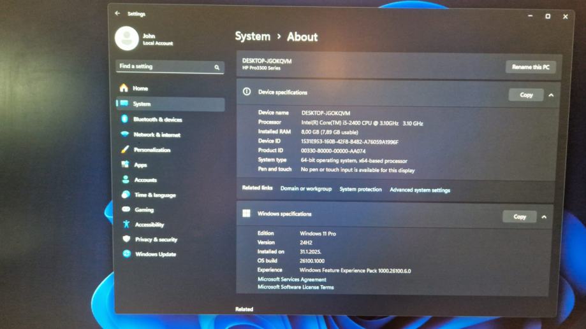
Task: Click Rename this PC button
Action: pos(531,67)
